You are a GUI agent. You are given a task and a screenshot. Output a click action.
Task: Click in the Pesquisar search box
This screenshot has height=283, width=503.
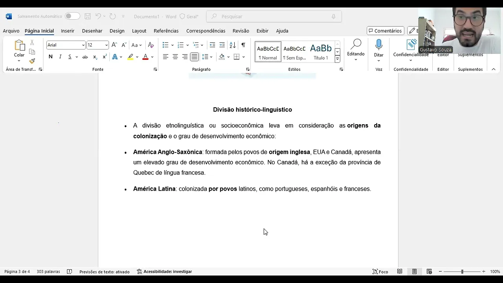pos(274,17)
